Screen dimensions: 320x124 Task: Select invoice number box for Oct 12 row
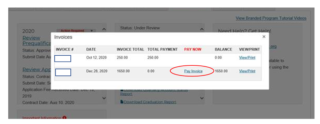[63, 59]
